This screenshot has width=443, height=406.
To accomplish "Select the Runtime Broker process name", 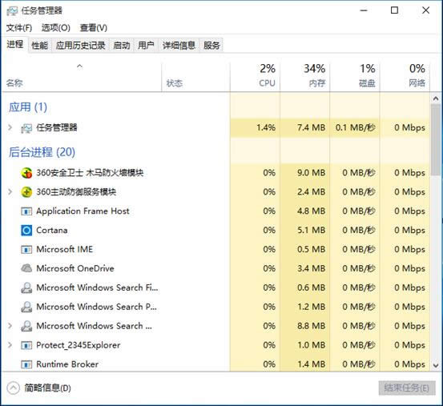I will (x=67, y=364).
